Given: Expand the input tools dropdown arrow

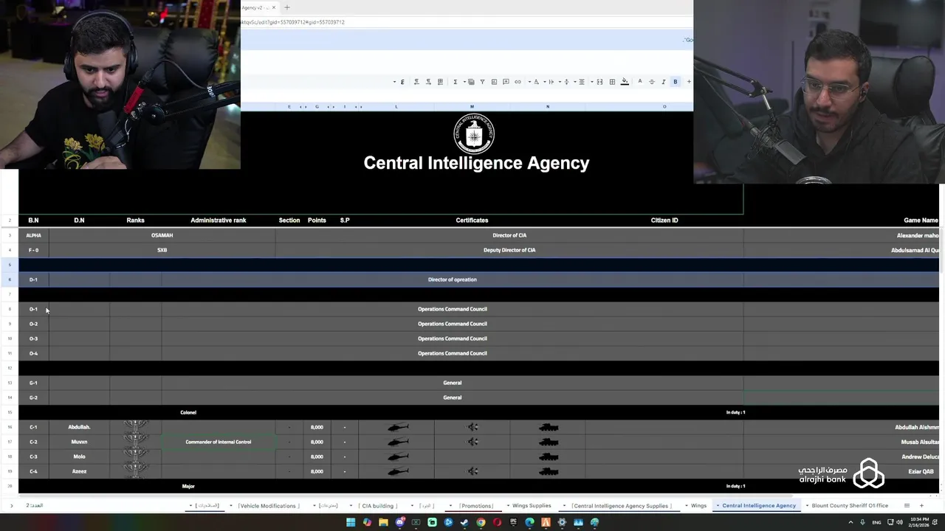Looking at the screenshot, I should click(x=394, y=82).
